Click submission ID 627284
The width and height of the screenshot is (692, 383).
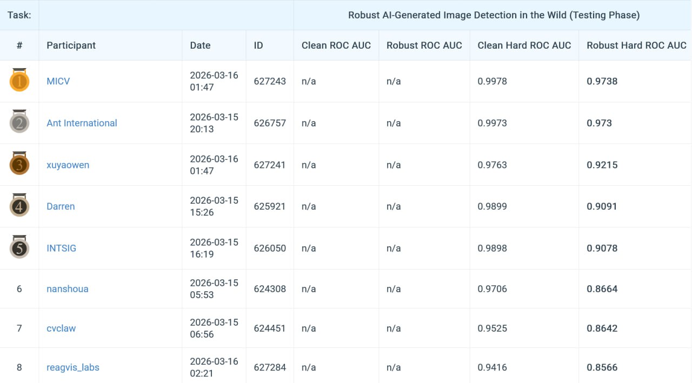click(270, 367)
